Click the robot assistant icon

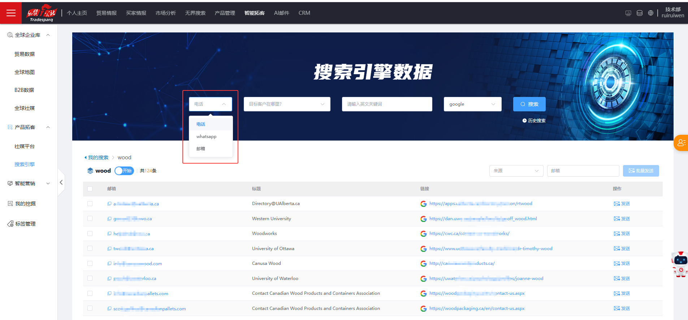[680, 264]
